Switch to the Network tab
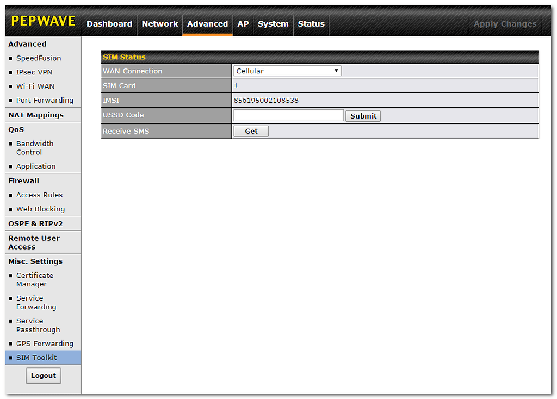557x399 pixels. point(159,24)
